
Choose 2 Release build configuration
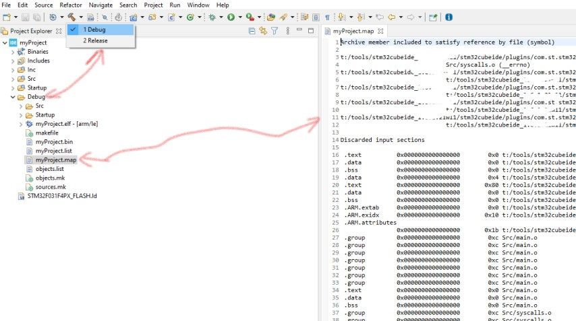pyautogui.click(x=100, y=40)
